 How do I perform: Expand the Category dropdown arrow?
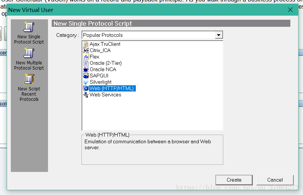[x=219, y=35]
